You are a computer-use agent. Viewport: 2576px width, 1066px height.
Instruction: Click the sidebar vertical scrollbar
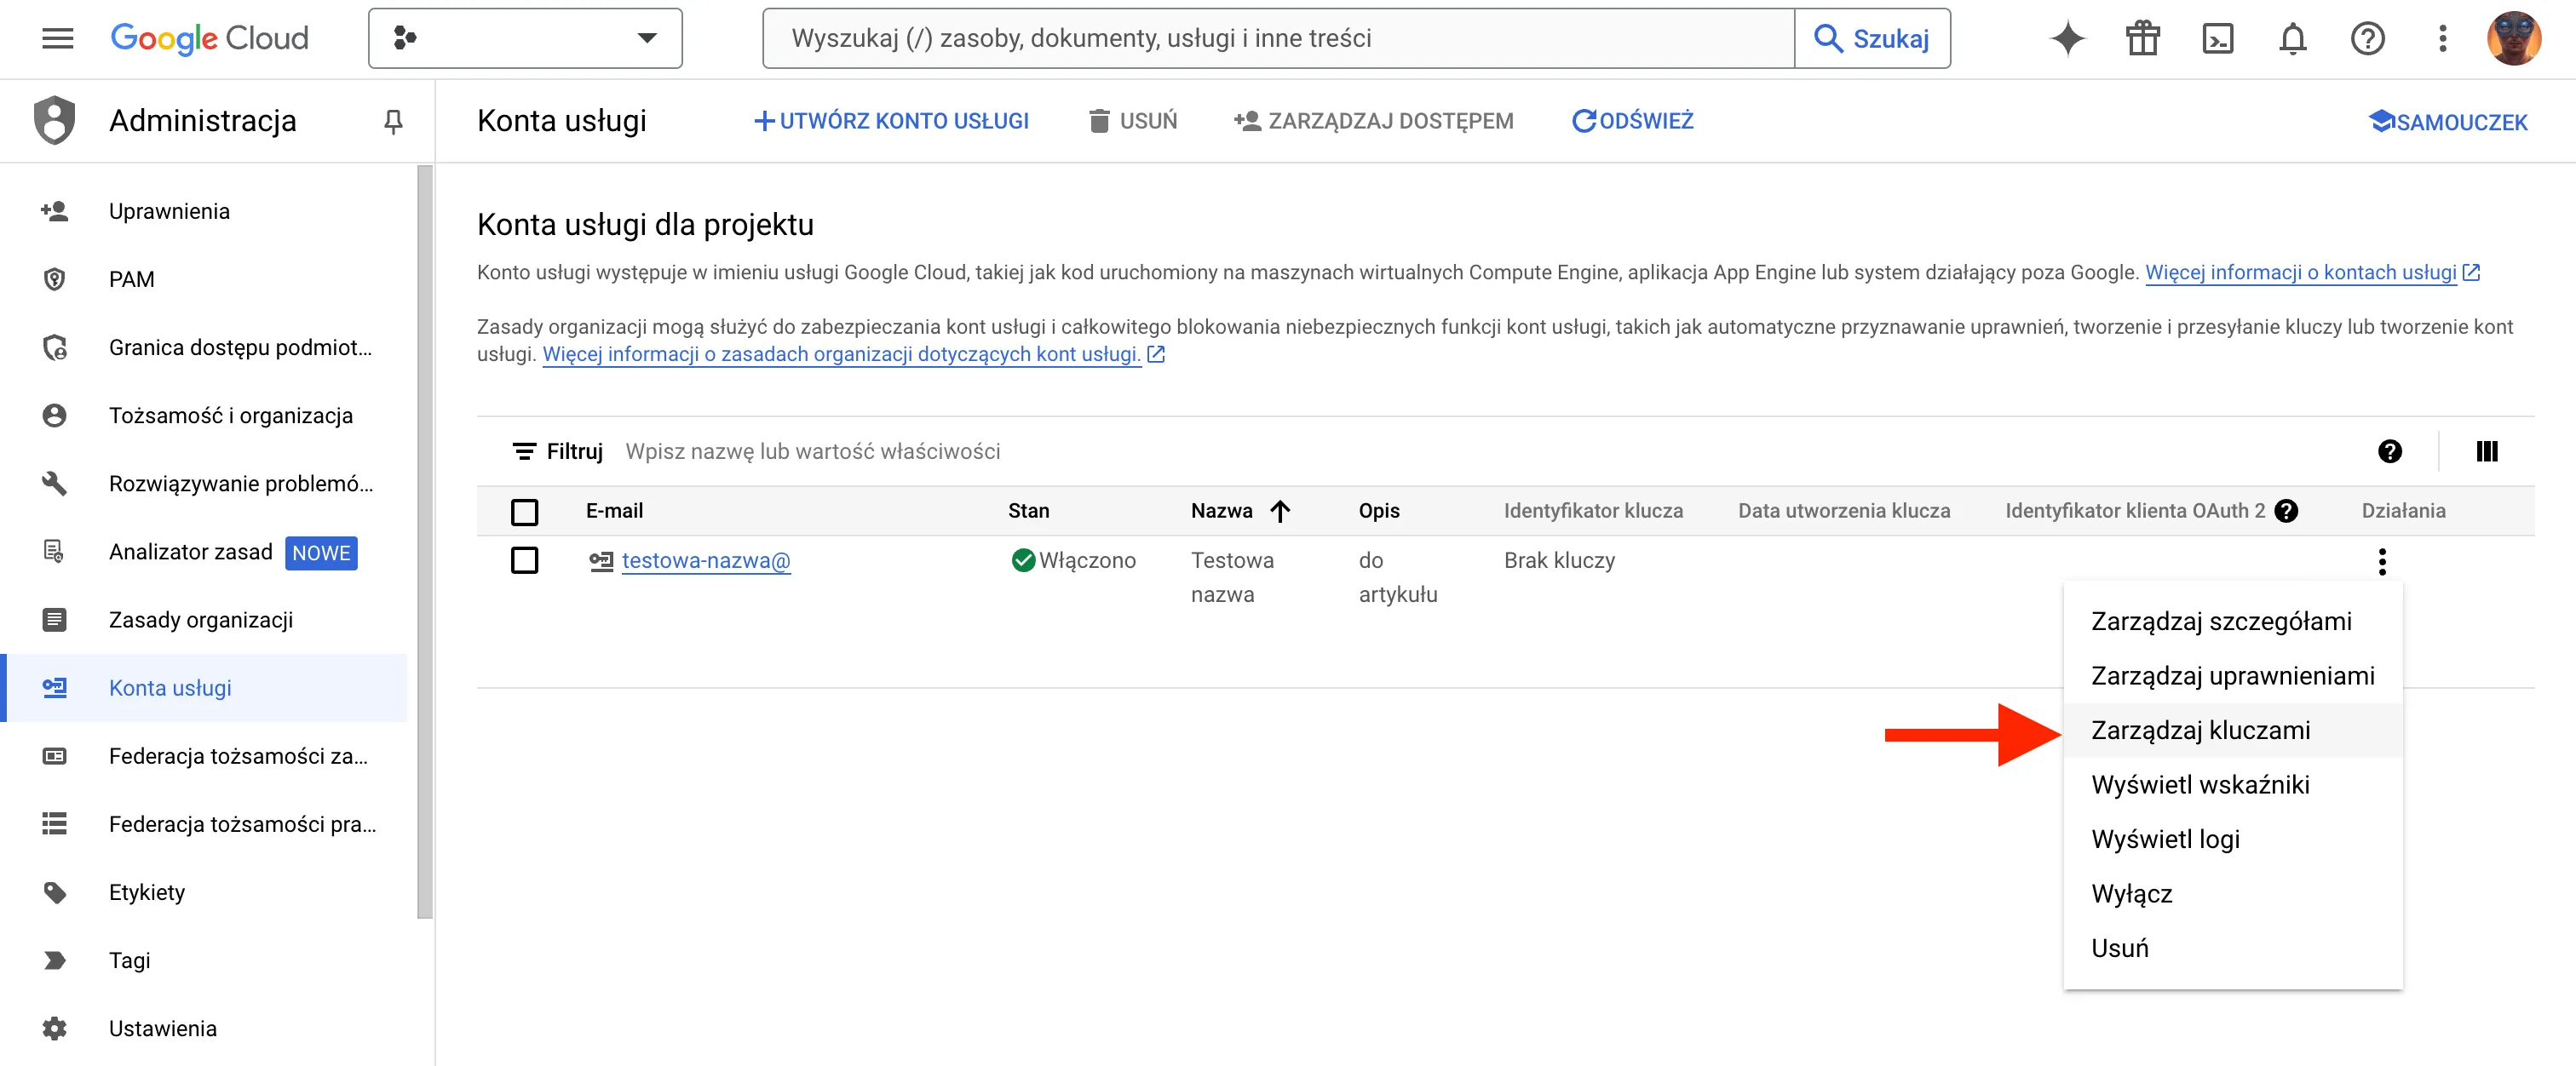pyautogui.click(x=424, y=542)
